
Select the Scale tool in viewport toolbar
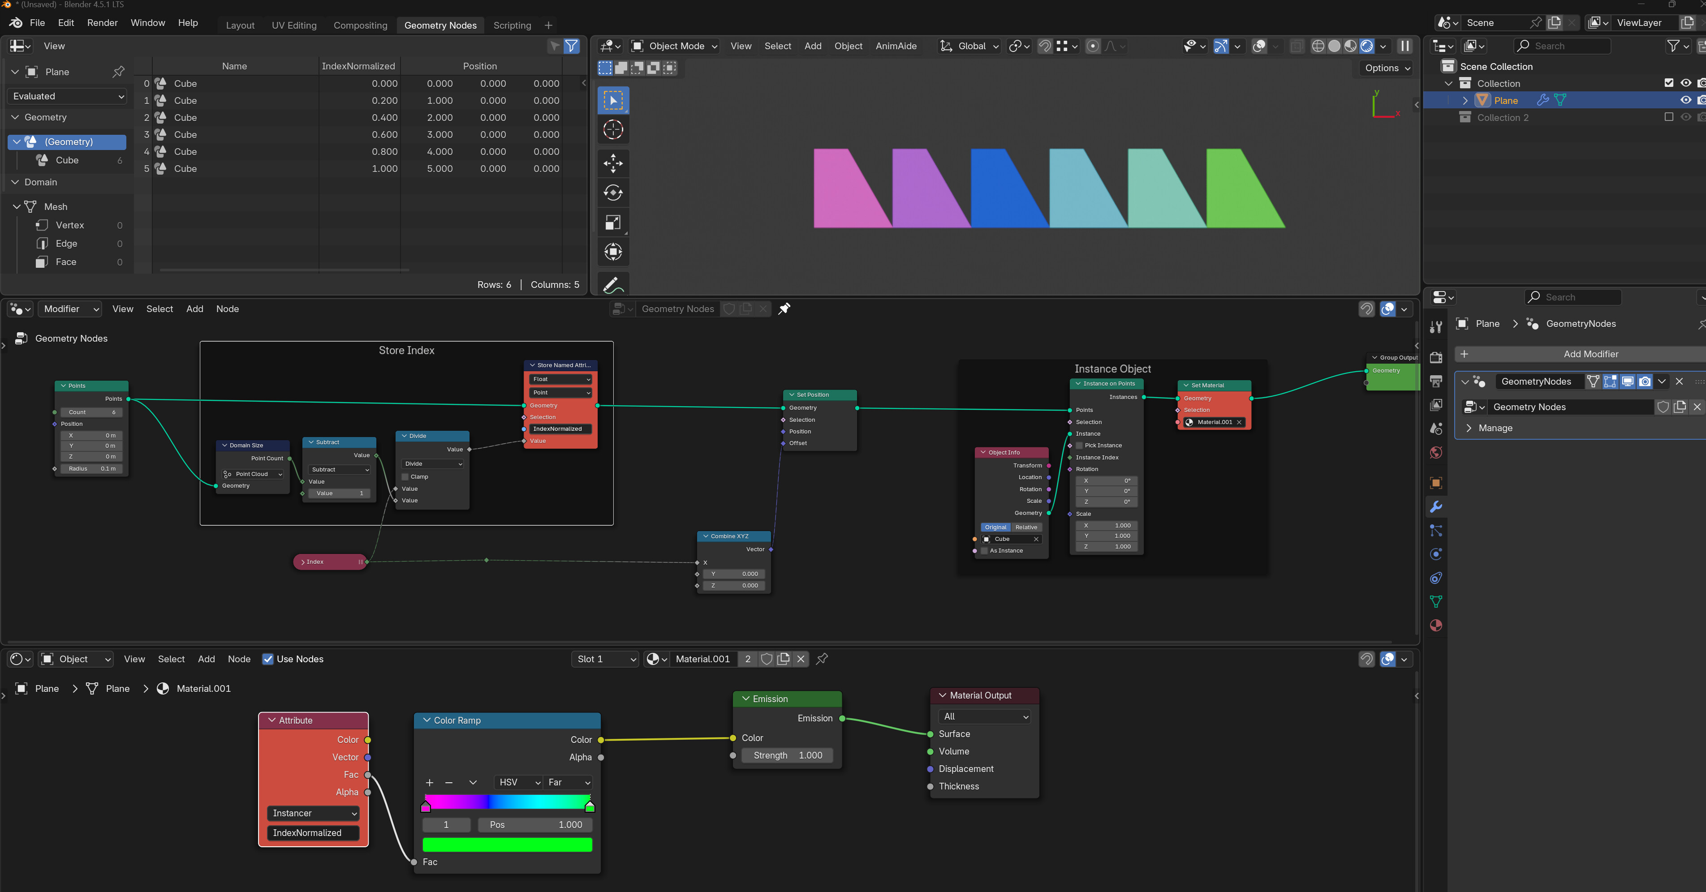613,223
